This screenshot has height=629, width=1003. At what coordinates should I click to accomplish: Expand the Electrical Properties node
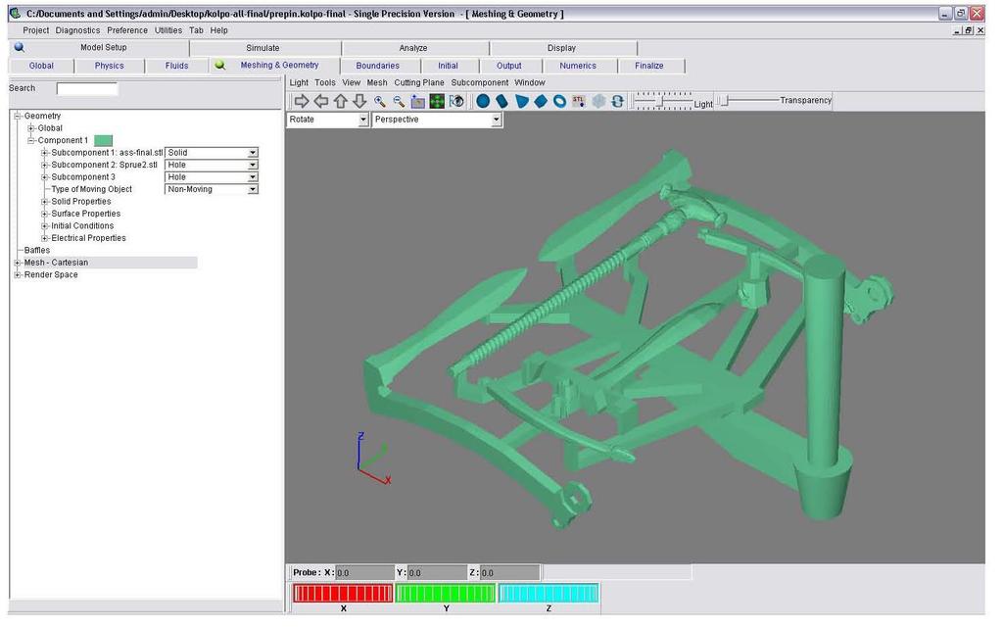[x=45, y=237]
